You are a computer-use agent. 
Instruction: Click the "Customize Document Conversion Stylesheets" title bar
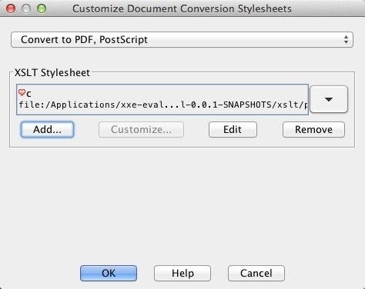click(182, 8)
